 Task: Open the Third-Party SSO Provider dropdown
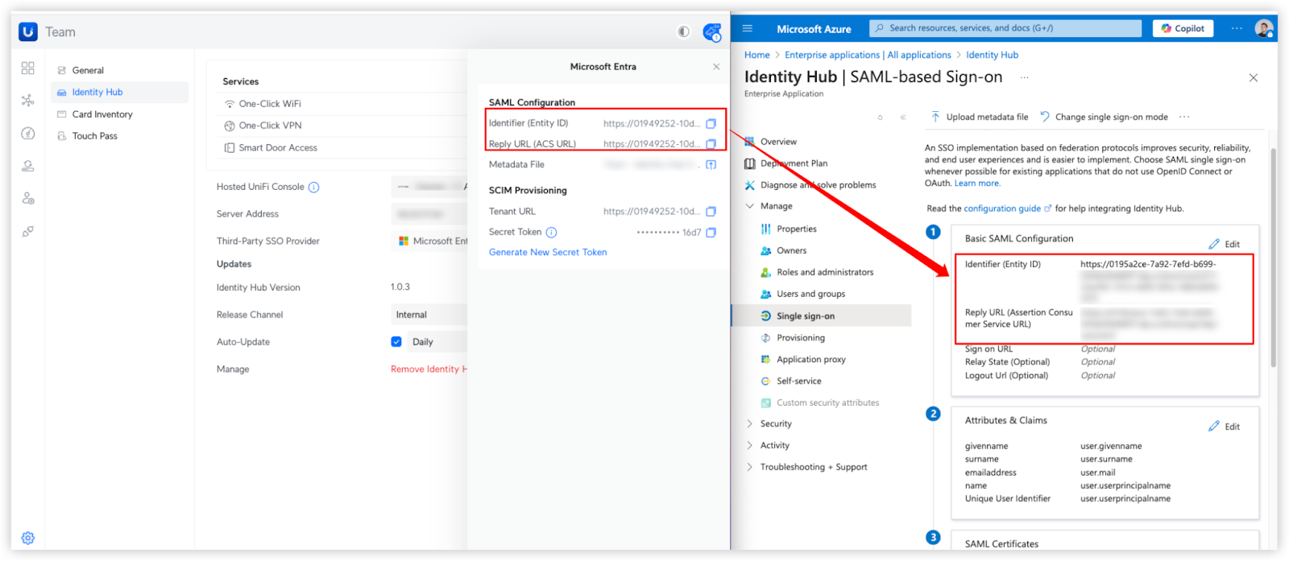[x=429, y=241]
